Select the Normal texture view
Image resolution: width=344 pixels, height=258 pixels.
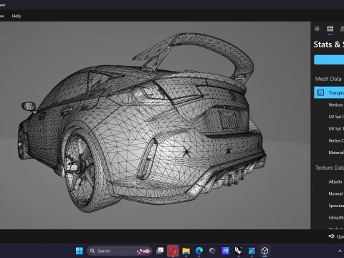click(335, 193)
